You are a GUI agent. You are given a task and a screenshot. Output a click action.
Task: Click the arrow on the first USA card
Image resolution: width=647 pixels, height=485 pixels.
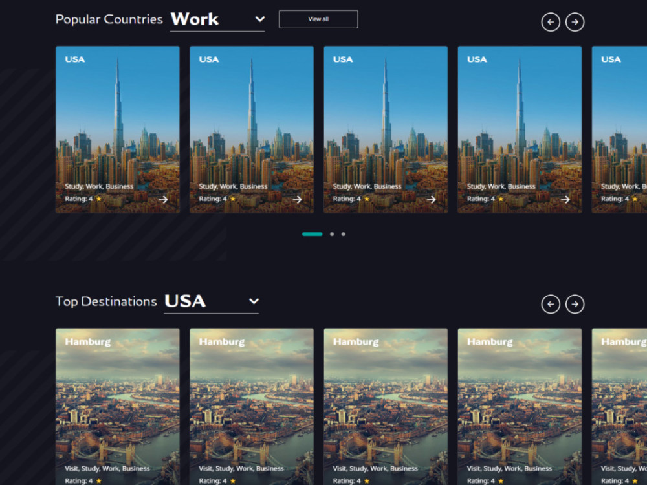click(164, 200)
